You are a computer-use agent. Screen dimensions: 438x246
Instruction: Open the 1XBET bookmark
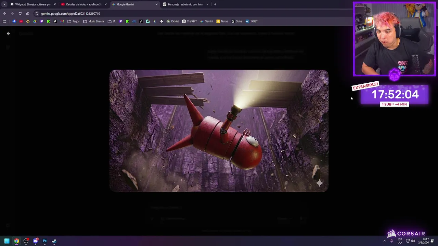click(252, 21)
